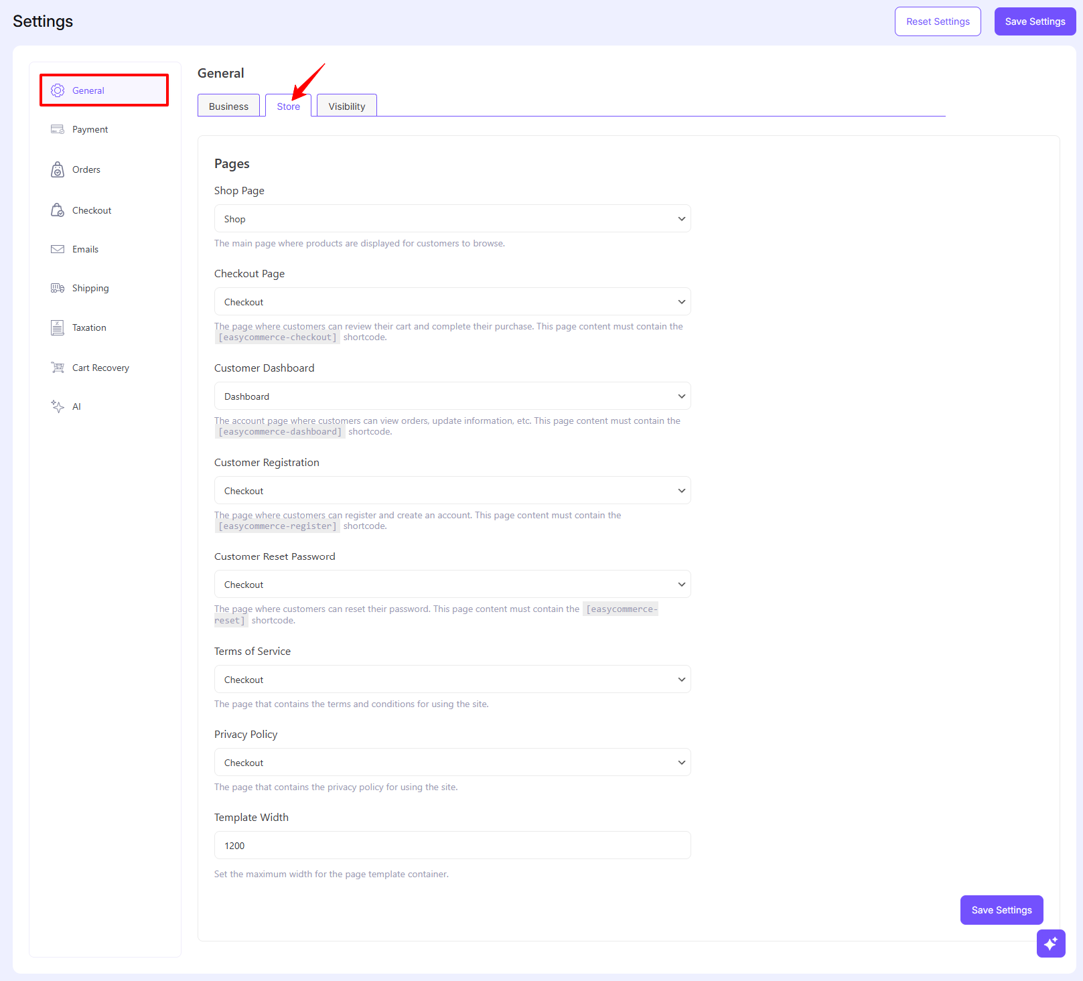This screenshot has height=981, width=1083.
Task: Switch to the Business tab
Action: (x=228, y=106)
